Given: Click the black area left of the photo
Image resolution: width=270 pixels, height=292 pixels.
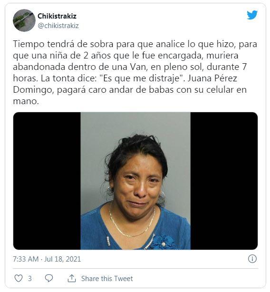Looking at the screenshot, I should click(x=47, y=181).
